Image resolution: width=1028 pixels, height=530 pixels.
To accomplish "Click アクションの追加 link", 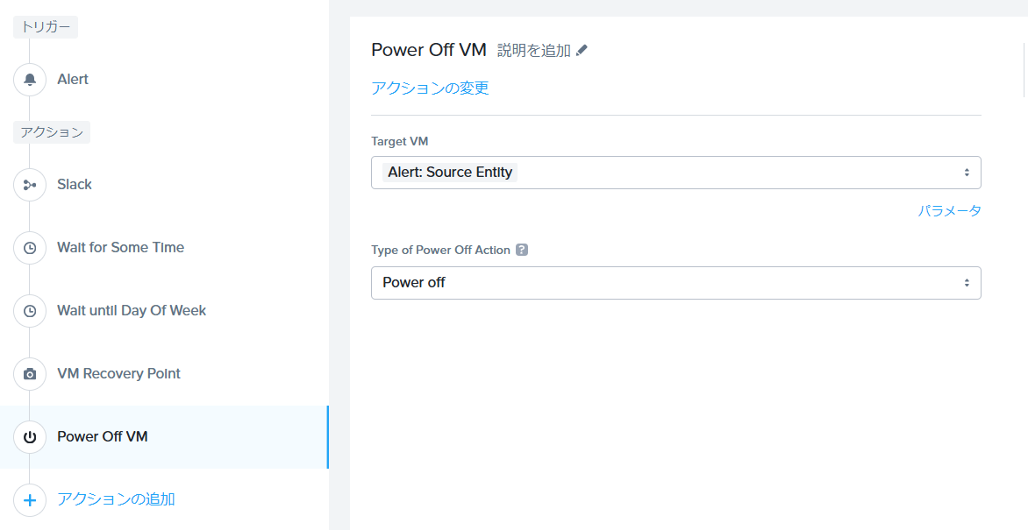I will pos(116,499).
